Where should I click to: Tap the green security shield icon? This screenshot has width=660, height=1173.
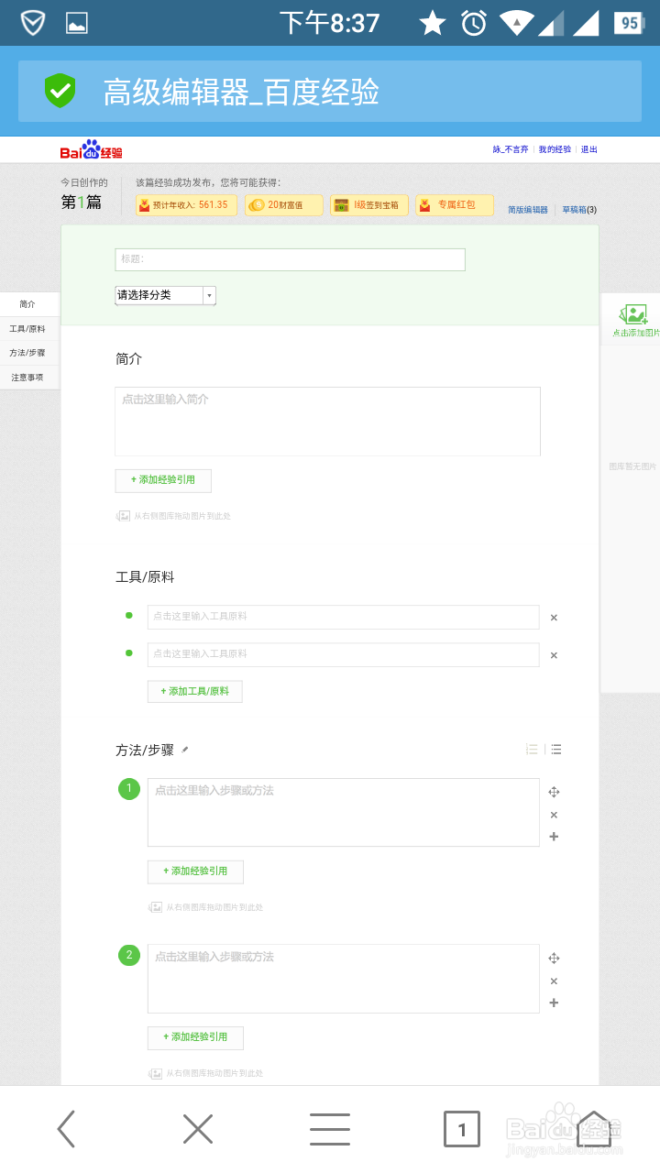[60, 91]
